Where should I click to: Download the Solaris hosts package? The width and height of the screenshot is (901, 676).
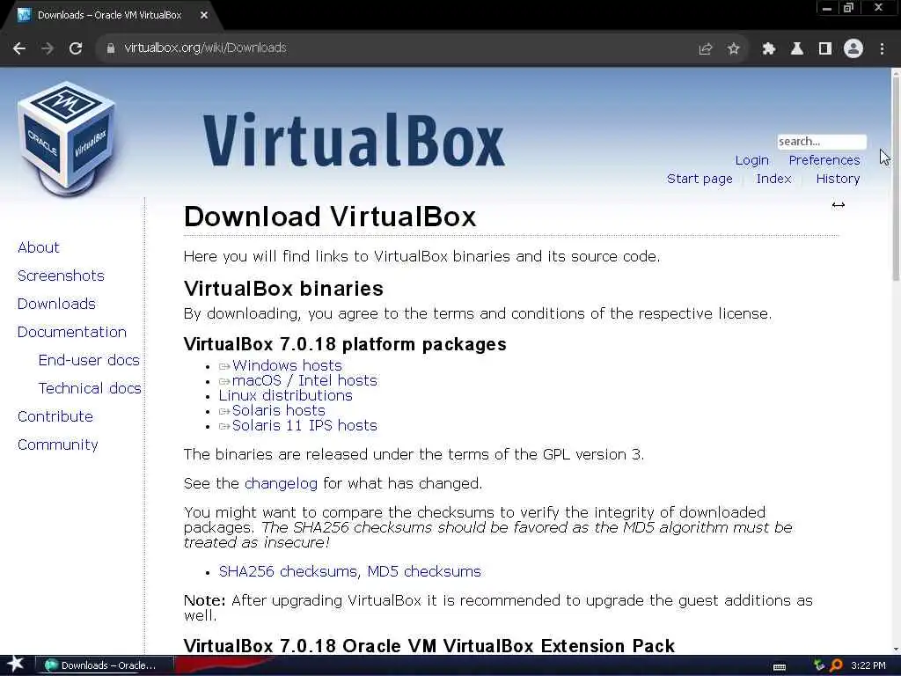tap(278, 410)
